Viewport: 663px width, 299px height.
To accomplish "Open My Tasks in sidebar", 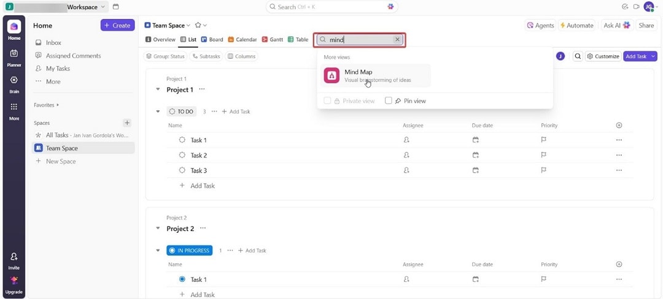I will pos(53,69).
